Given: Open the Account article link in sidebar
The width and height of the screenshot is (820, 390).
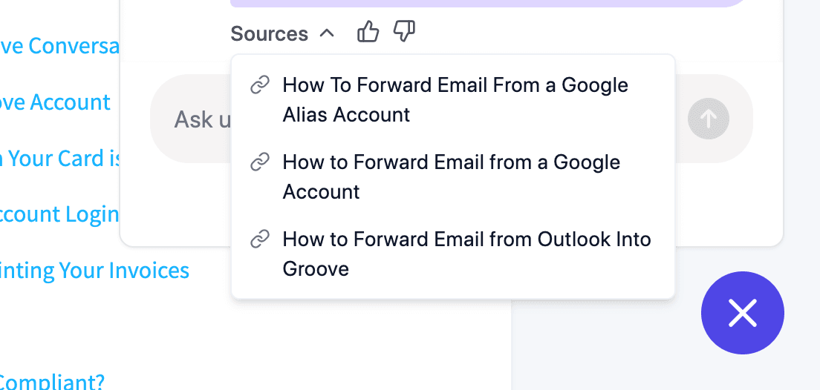Looking at the screenshot, I should pyautogui.click(x=55, y=102).
